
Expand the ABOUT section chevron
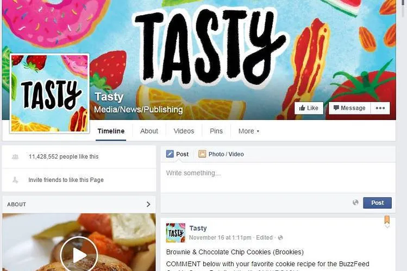(x=148, y=204)
